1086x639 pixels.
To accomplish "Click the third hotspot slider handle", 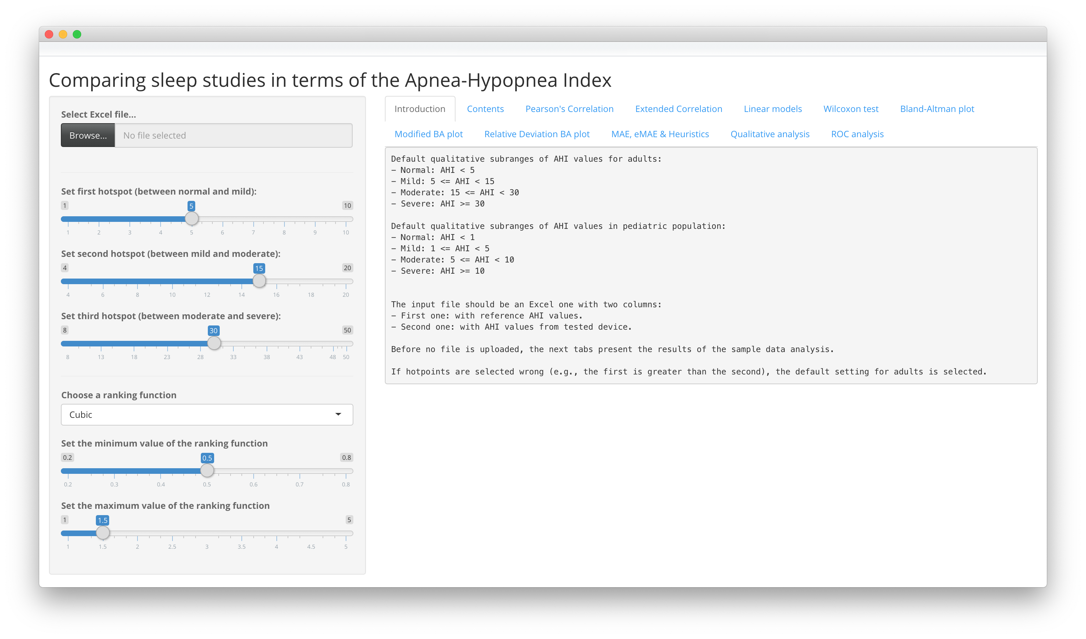I will 214,343.
